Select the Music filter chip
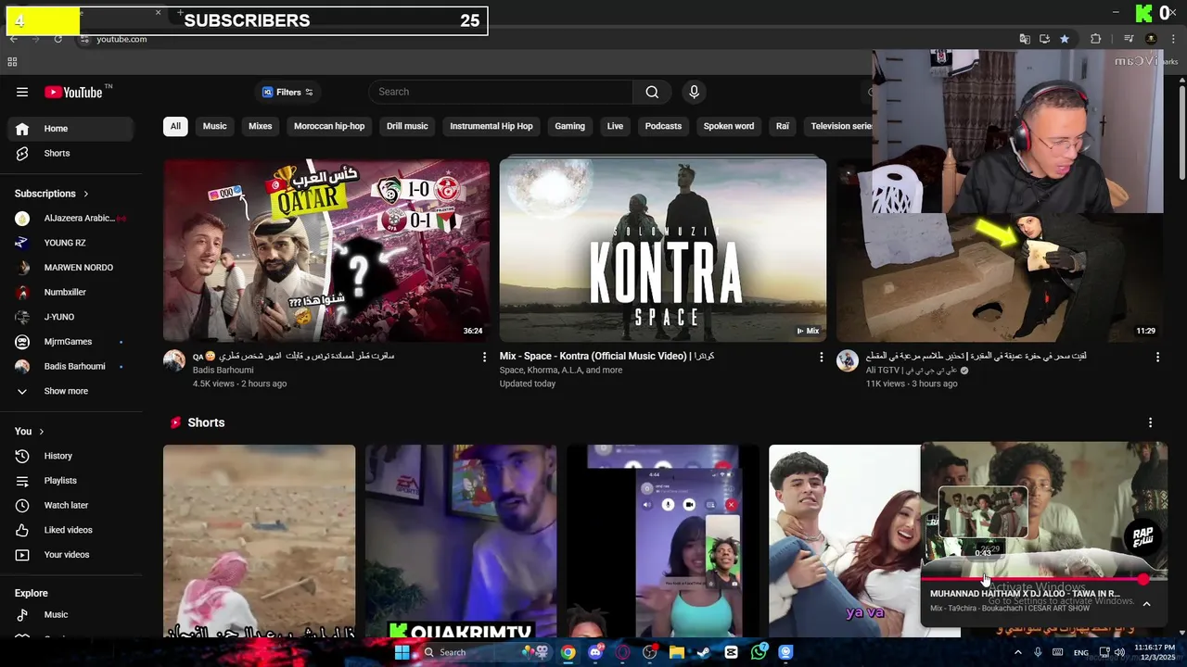The width and height of the screenshot is (1187, 667). tap(214, 126)
